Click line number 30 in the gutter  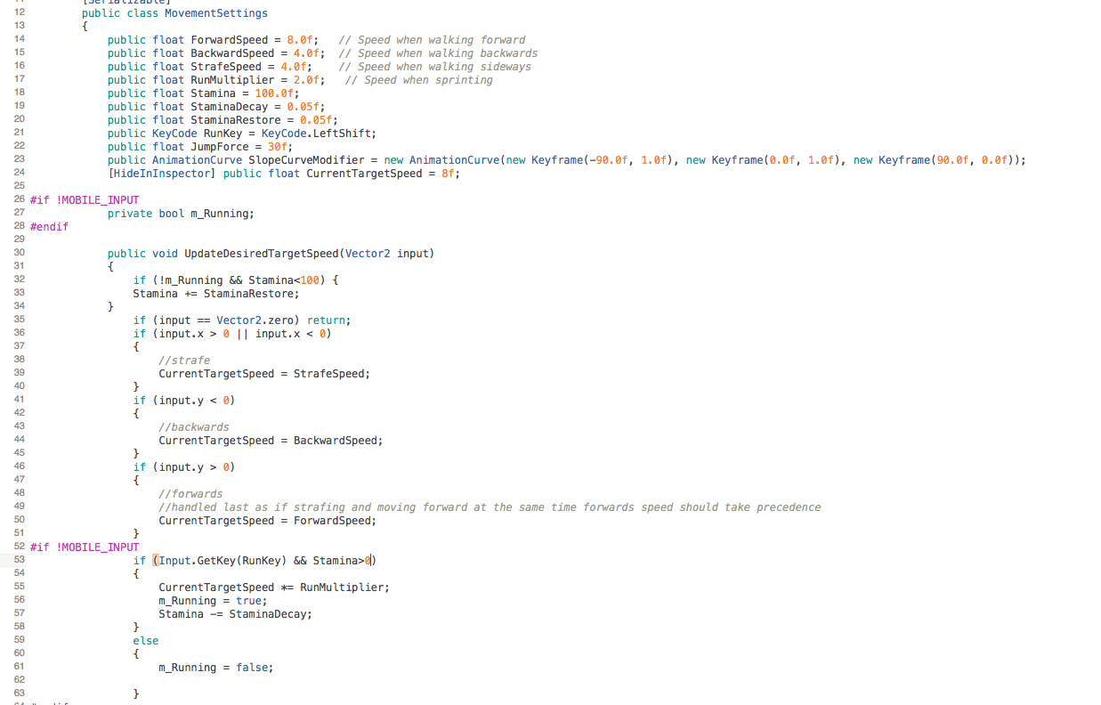[x=19, y=253]
